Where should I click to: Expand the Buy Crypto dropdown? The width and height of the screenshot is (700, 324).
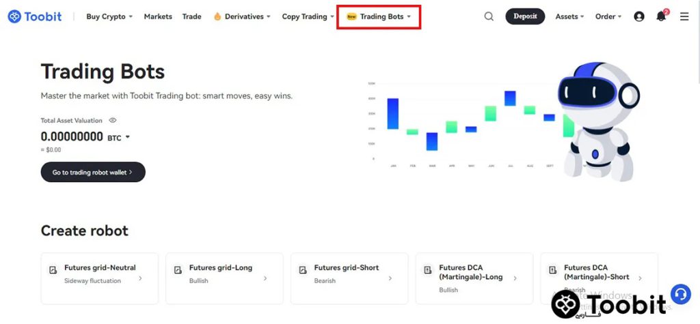(x=109, y=16)
